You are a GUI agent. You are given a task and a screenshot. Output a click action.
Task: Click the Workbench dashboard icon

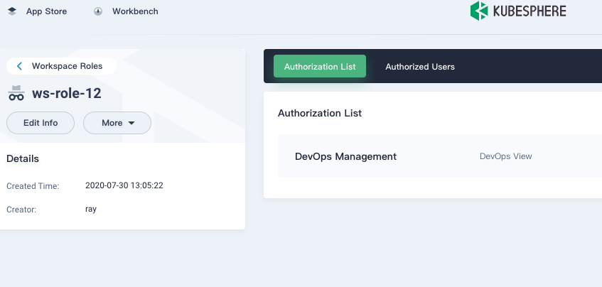98,11
